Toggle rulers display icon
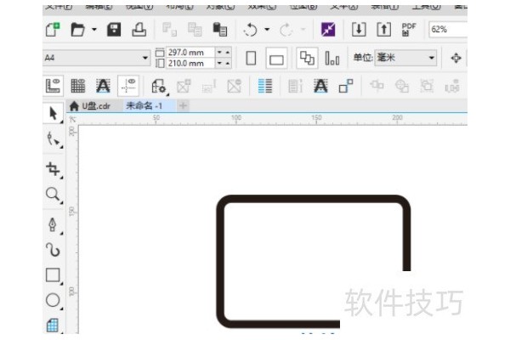510x340 pixels. [x=53, y=86]
